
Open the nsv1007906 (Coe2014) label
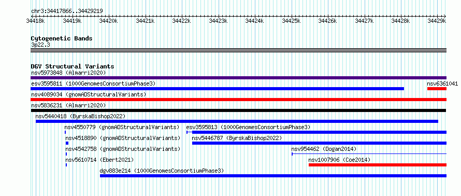(x=339, y=160)
